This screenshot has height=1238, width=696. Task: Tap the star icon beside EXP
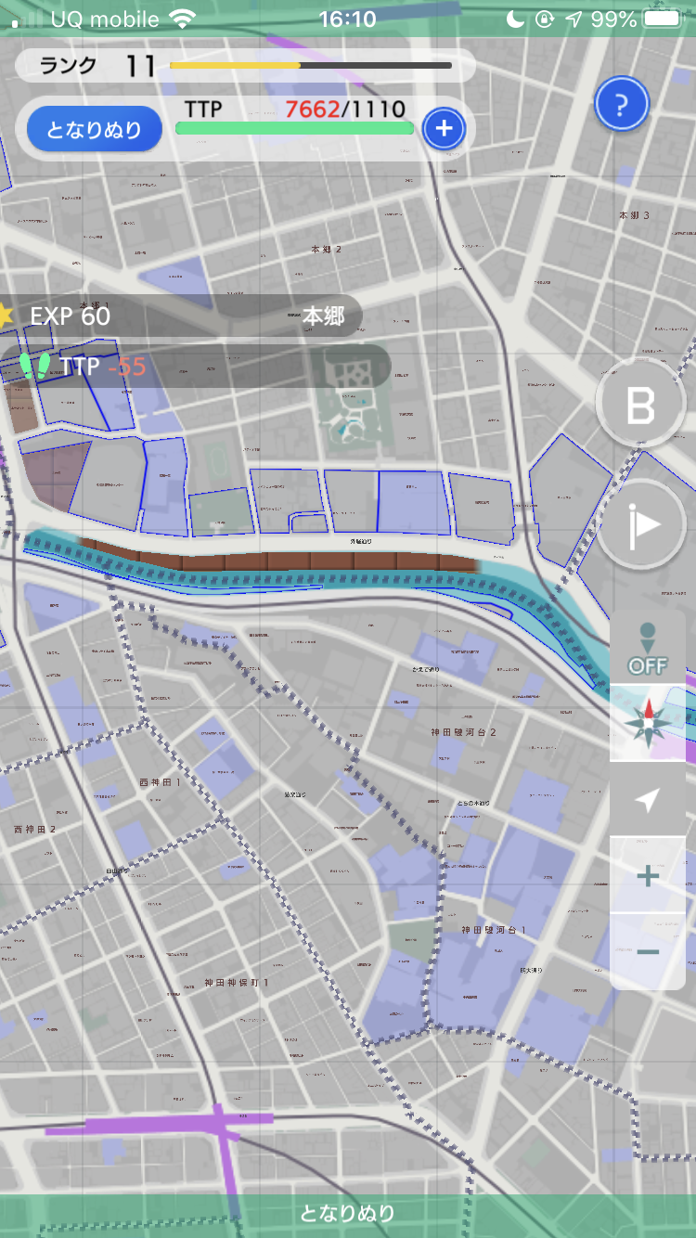[x=6, y=316]
